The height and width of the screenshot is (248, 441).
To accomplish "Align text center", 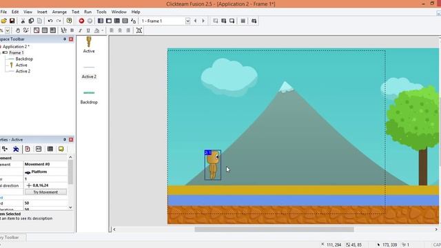I will tap(120, 30).
